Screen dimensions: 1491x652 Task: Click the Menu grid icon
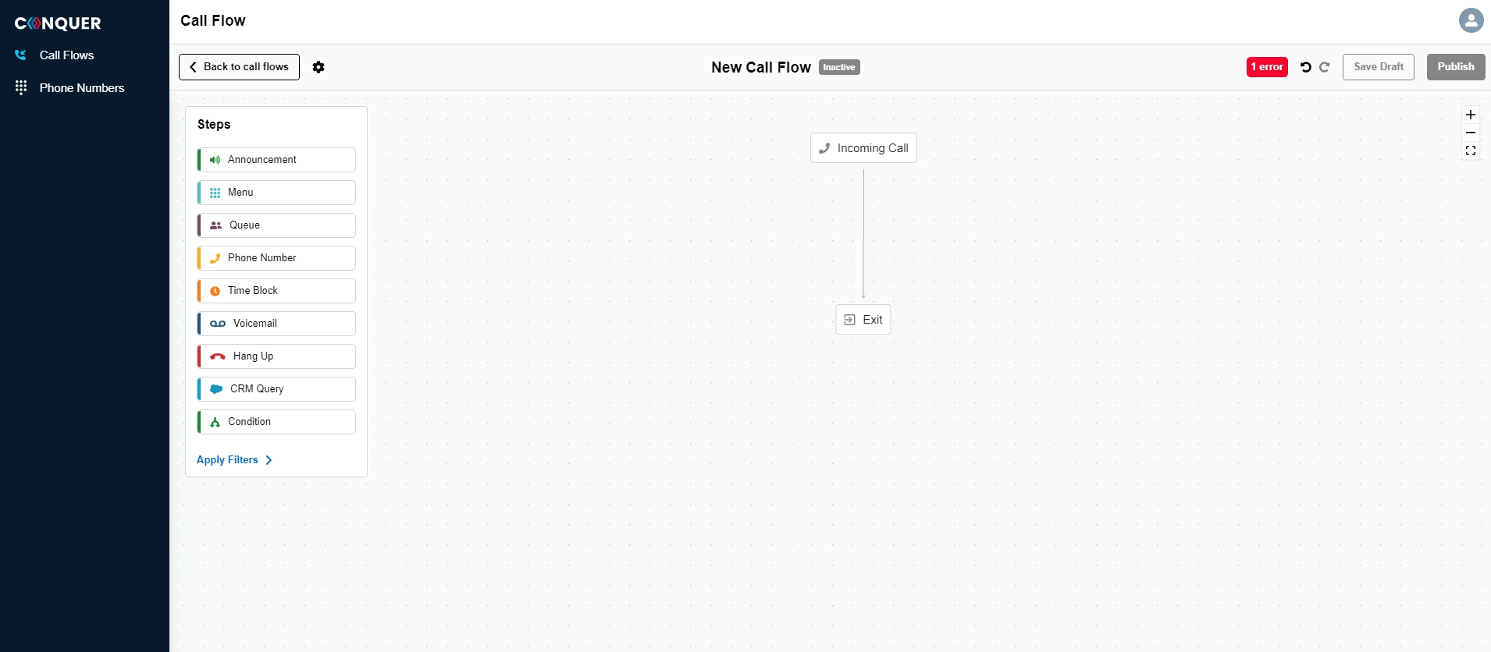pyautogui.click(x=215, y=193)
